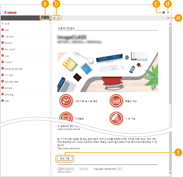Open help via the question mark icon
183x177 pixels.
point(168,13)
